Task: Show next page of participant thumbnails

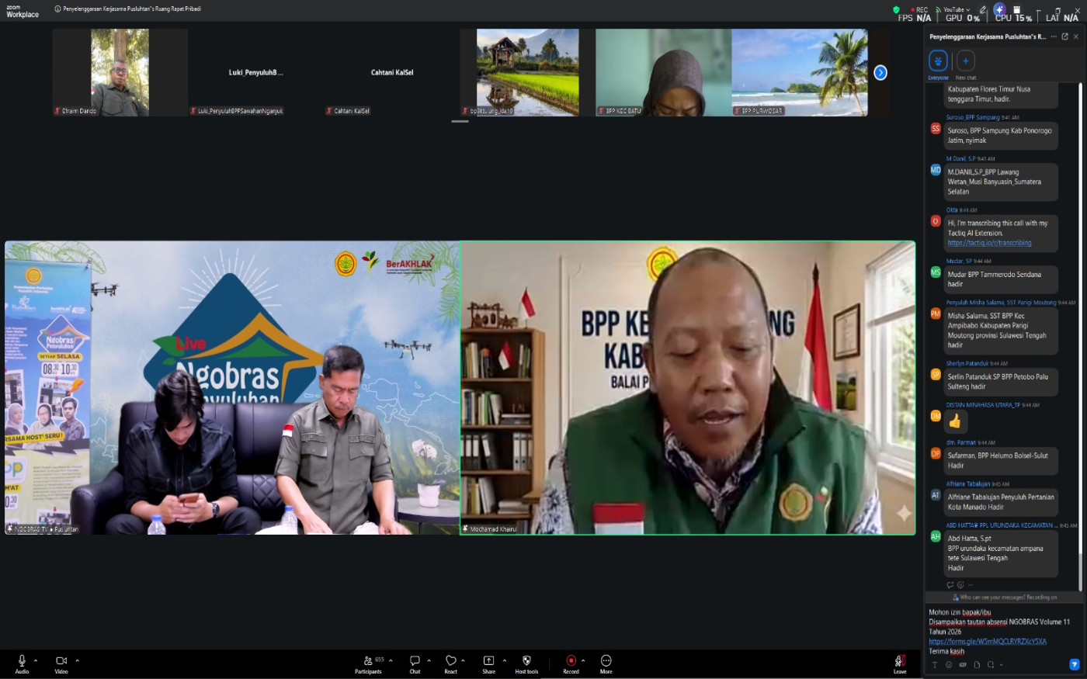Action: point(880,72)
